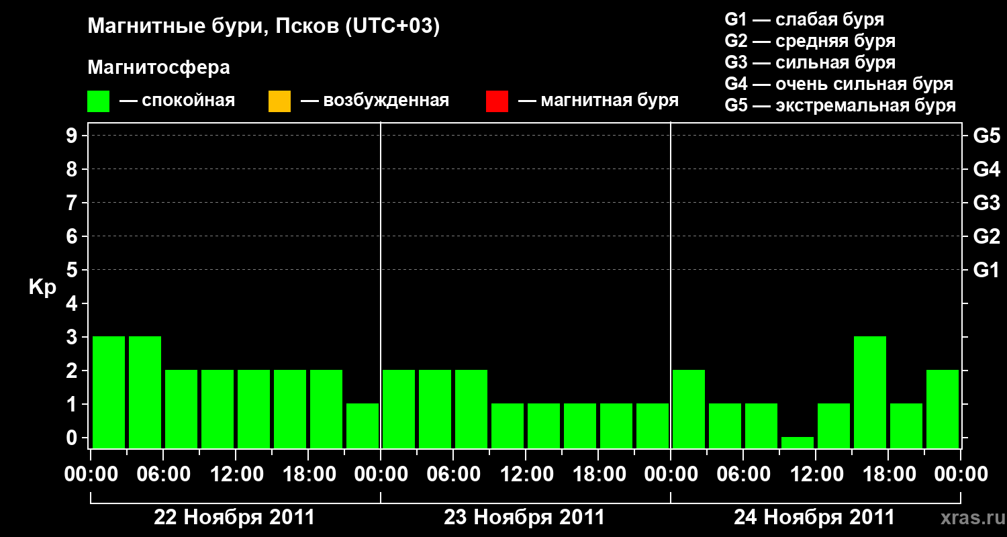Click the 22 Ноября 12:00–15:00 Kp bar
The height and width of the screenshot is (537, 1007).
click(x=254, y=409)
